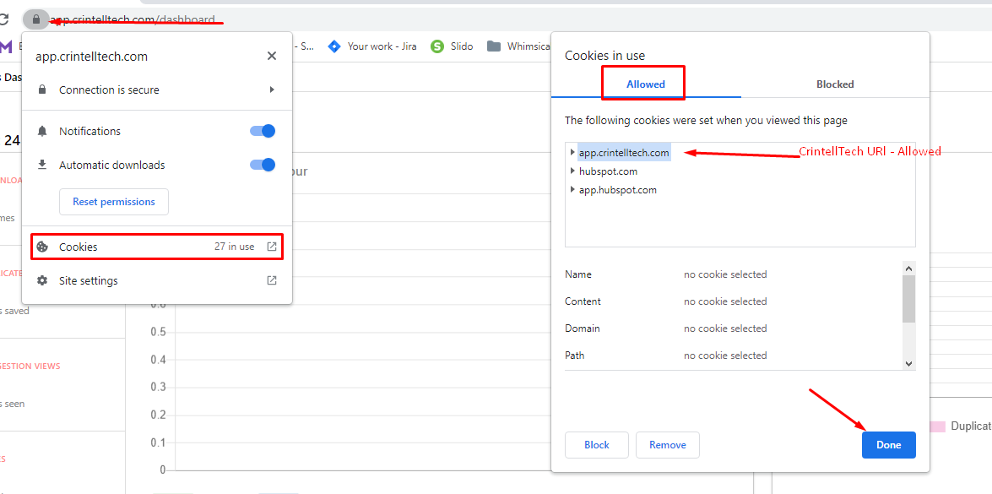Select app.crintelltech.com in cookie list

[x=624, y=153]
